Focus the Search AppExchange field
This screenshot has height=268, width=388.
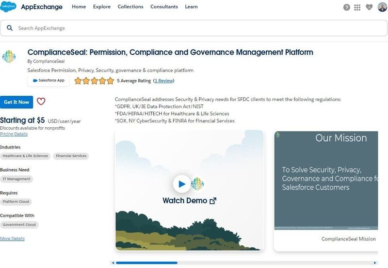(194, 28)
